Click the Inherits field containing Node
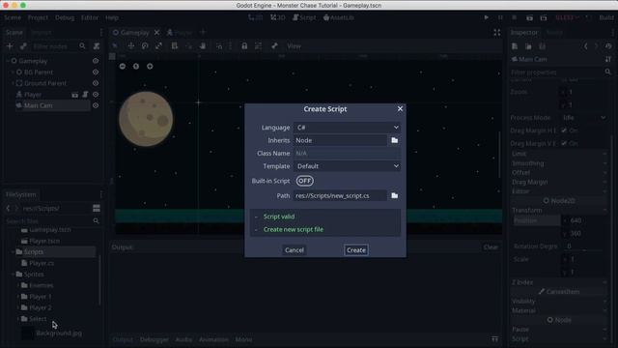Viewport: 618px width, 348px height. (x=340, y=140)
